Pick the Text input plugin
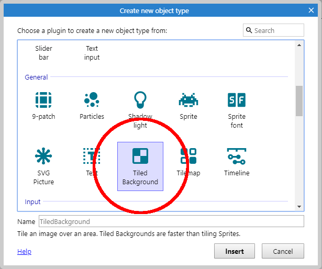 pyautogui.click(x=92, y=52)
